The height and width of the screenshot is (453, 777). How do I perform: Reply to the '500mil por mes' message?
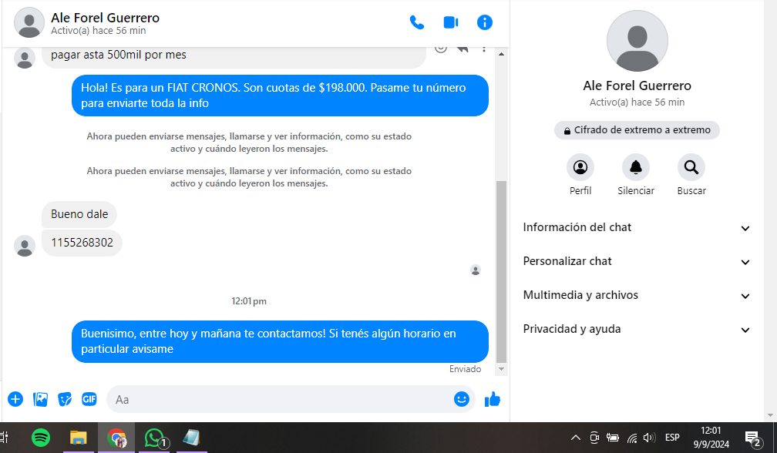tap(462, 48)
